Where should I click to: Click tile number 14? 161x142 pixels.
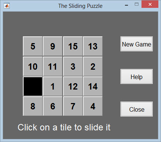click(93, 86)
